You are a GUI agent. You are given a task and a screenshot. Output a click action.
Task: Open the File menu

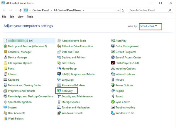[4, 17]
